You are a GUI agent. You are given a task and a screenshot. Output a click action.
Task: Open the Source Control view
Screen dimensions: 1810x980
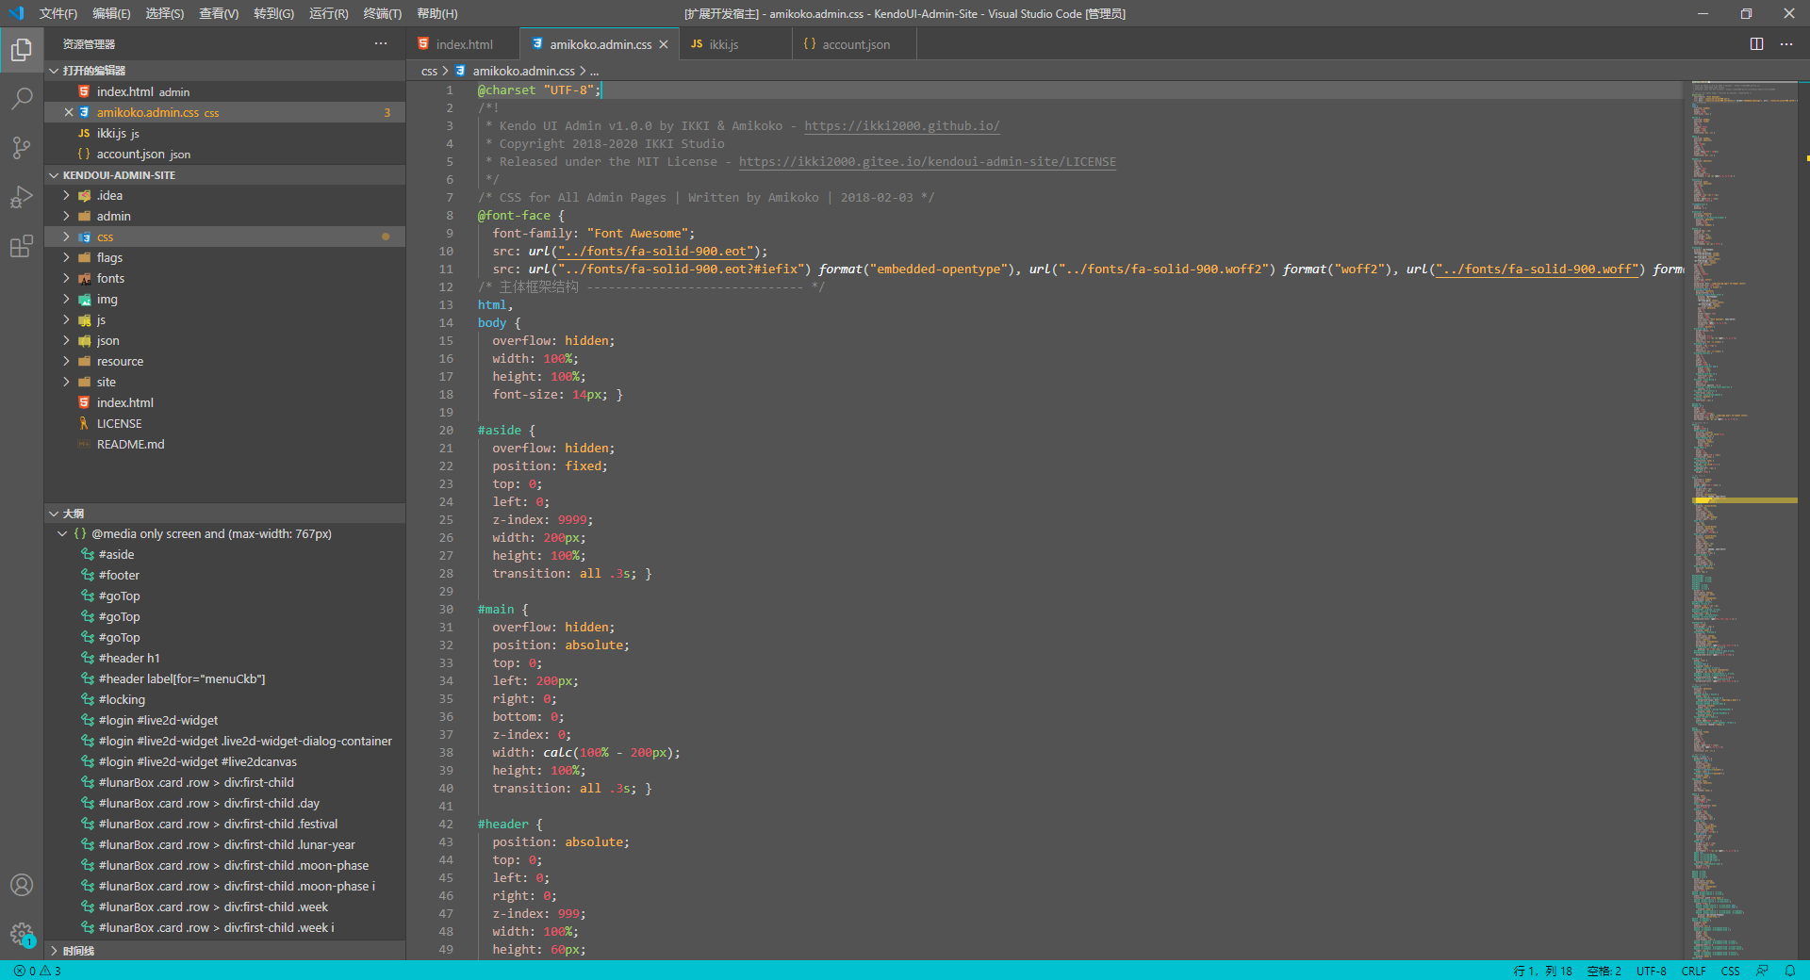[21, 148]
